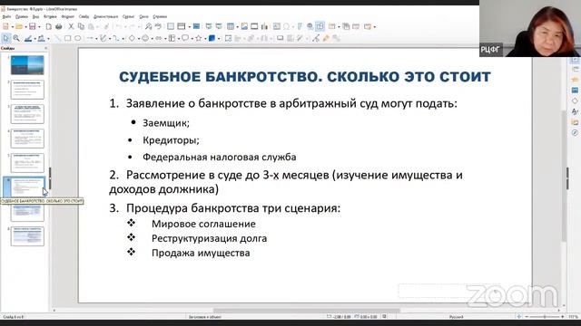Open the sidebar Gallery icon
The image size is (581, 326).
[x=575, y=122]
